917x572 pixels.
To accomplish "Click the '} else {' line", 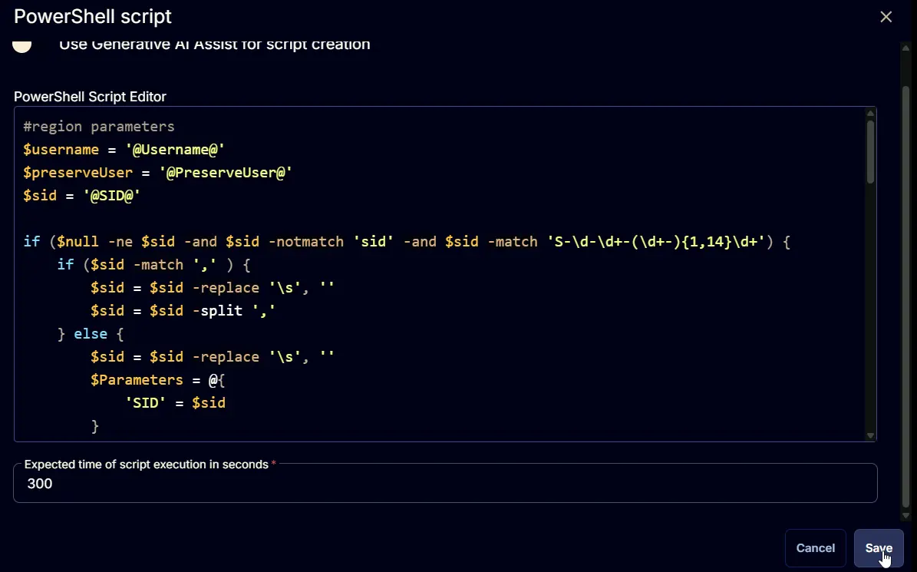I will point(91,334).
